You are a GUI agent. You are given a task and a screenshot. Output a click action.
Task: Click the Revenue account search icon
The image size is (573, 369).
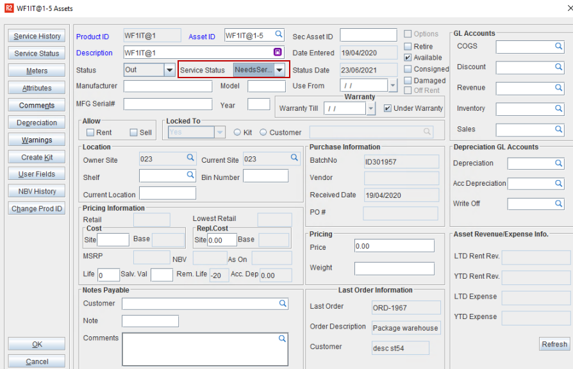(x=558, y=88)
